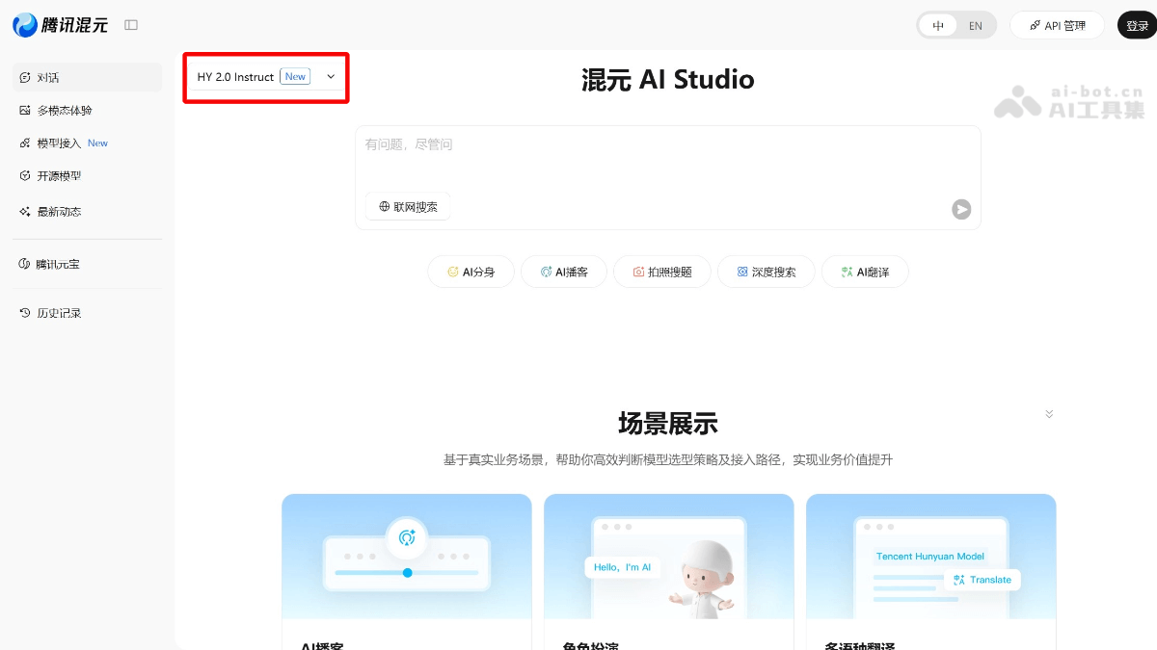This screenshot has width=1157, height=650.
Task: Switch language to EN
Action: pyautogui.click(x=975, y=25)
